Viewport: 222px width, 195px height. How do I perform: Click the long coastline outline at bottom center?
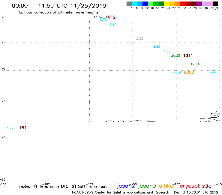tap(143, 121)
